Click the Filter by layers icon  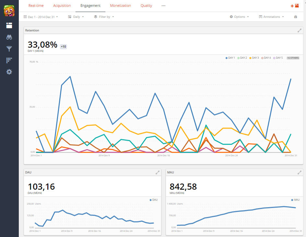coord(95,17)
